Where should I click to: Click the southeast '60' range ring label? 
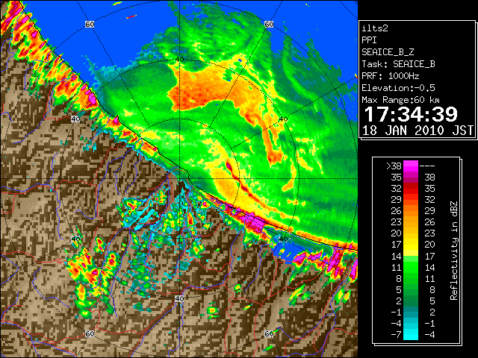[269, 333]
